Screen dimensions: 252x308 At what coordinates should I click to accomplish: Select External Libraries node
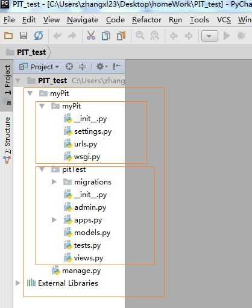point(68,283)
